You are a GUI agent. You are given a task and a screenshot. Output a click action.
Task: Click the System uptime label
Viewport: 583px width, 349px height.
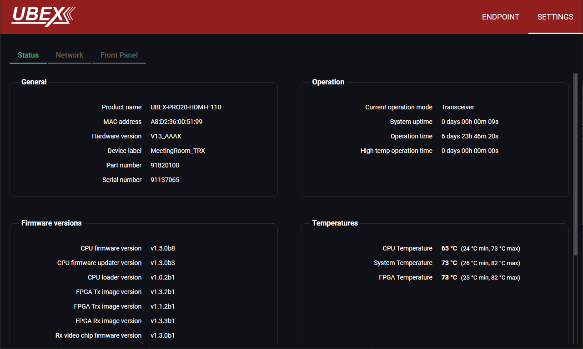[x=411, y=122]
